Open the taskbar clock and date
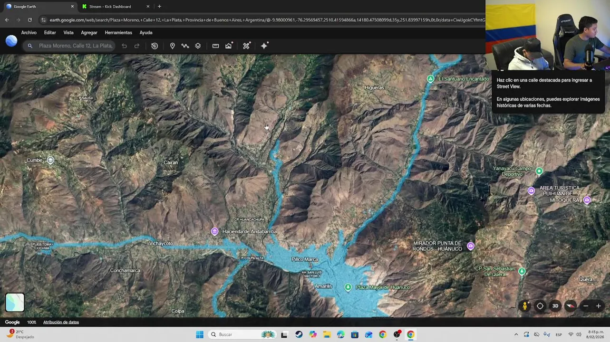 (x=595, y=334)
